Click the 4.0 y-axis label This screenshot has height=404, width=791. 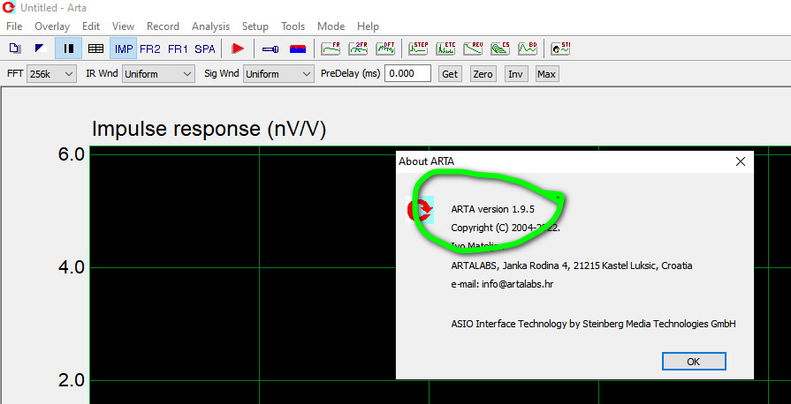click(x=72, y=267)
